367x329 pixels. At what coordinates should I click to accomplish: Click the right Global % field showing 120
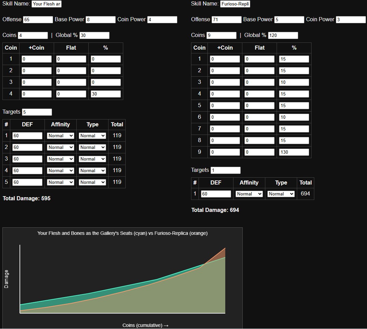pos(283,35)
